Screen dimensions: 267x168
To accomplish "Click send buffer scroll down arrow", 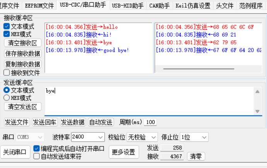I will pos(257,111).
